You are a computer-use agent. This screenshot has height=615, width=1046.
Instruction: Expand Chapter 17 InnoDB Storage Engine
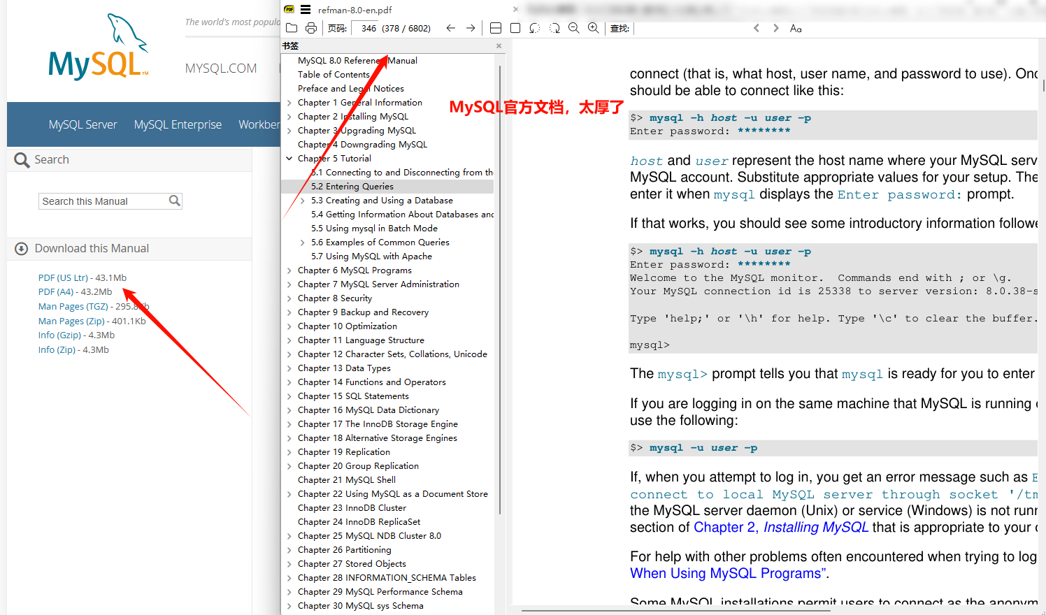coord(289,424)
